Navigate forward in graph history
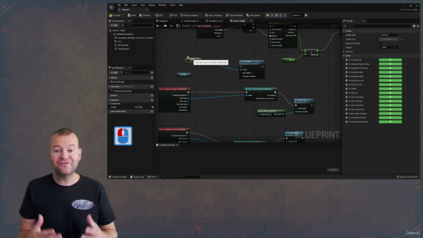Screen dimensions: 423x238 [171, 26]
